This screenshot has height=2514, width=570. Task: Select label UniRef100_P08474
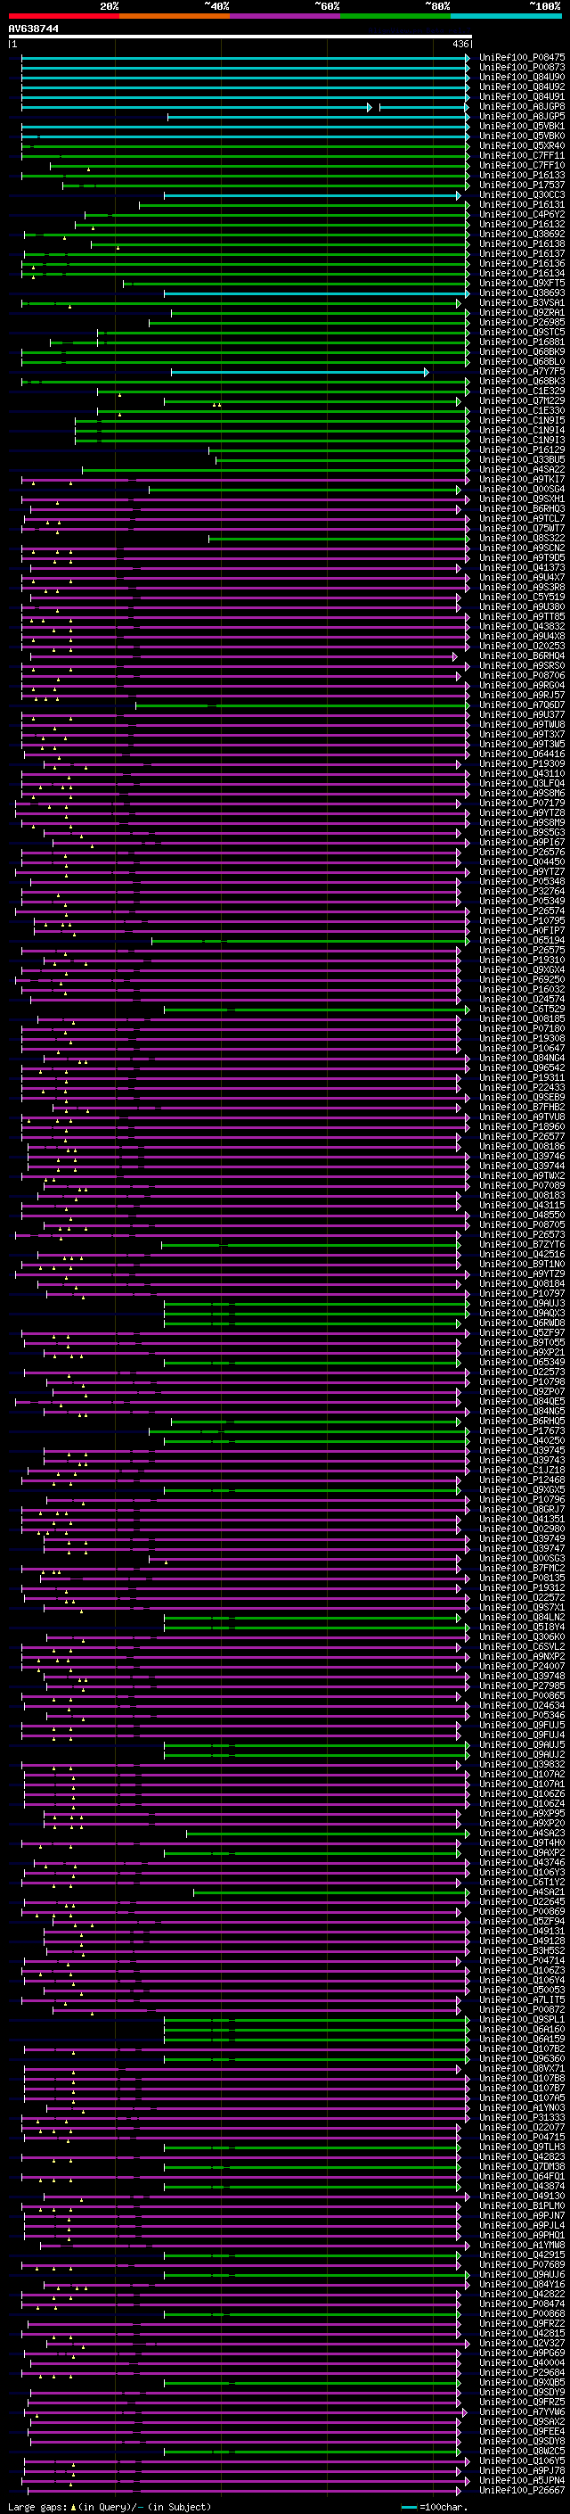522,2304
